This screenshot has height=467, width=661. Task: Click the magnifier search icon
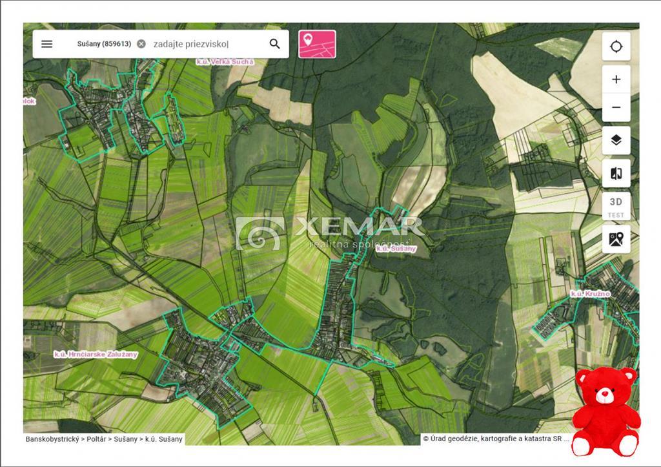tap(275, 44)
